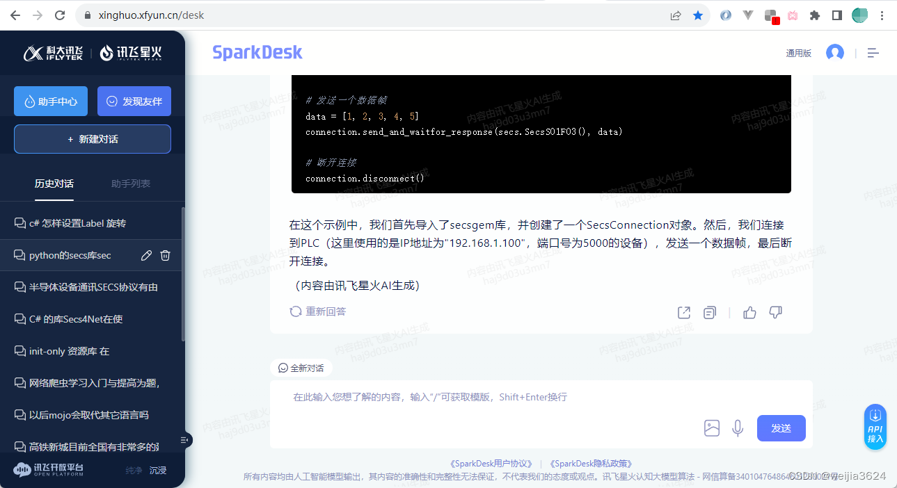This screenshot has width=897, height=488.
Task: Switch to 助手列表 tab
Action: (131, 184)
